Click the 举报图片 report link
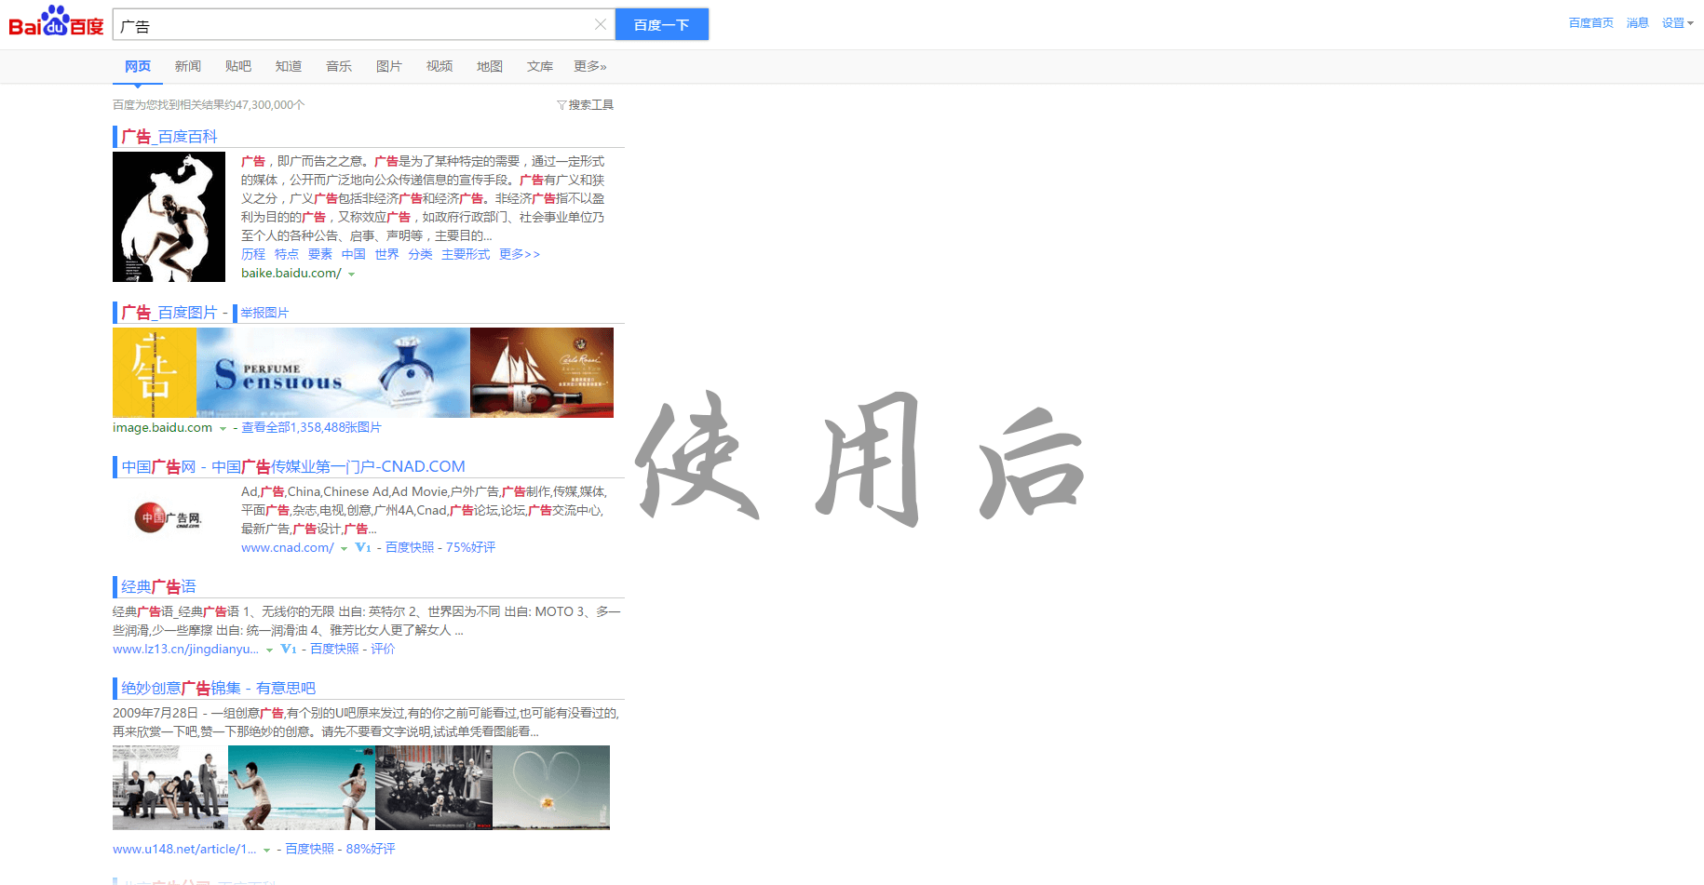Viewport: 1704px width, 885px height. point(264,313)
